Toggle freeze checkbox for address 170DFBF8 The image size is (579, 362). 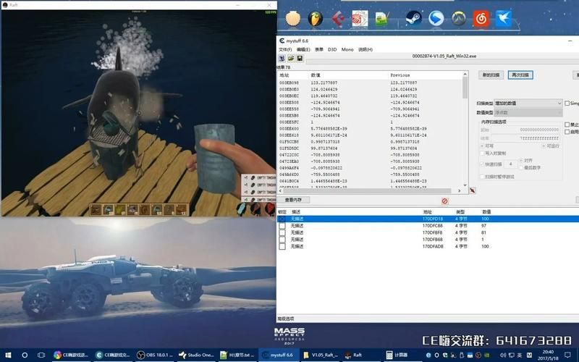coord(282,232)
